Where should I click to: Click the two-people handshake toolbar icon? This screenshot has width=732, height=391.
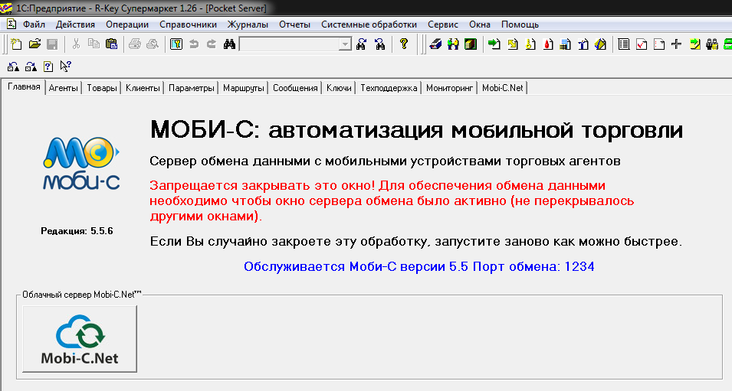coord(453,44)
